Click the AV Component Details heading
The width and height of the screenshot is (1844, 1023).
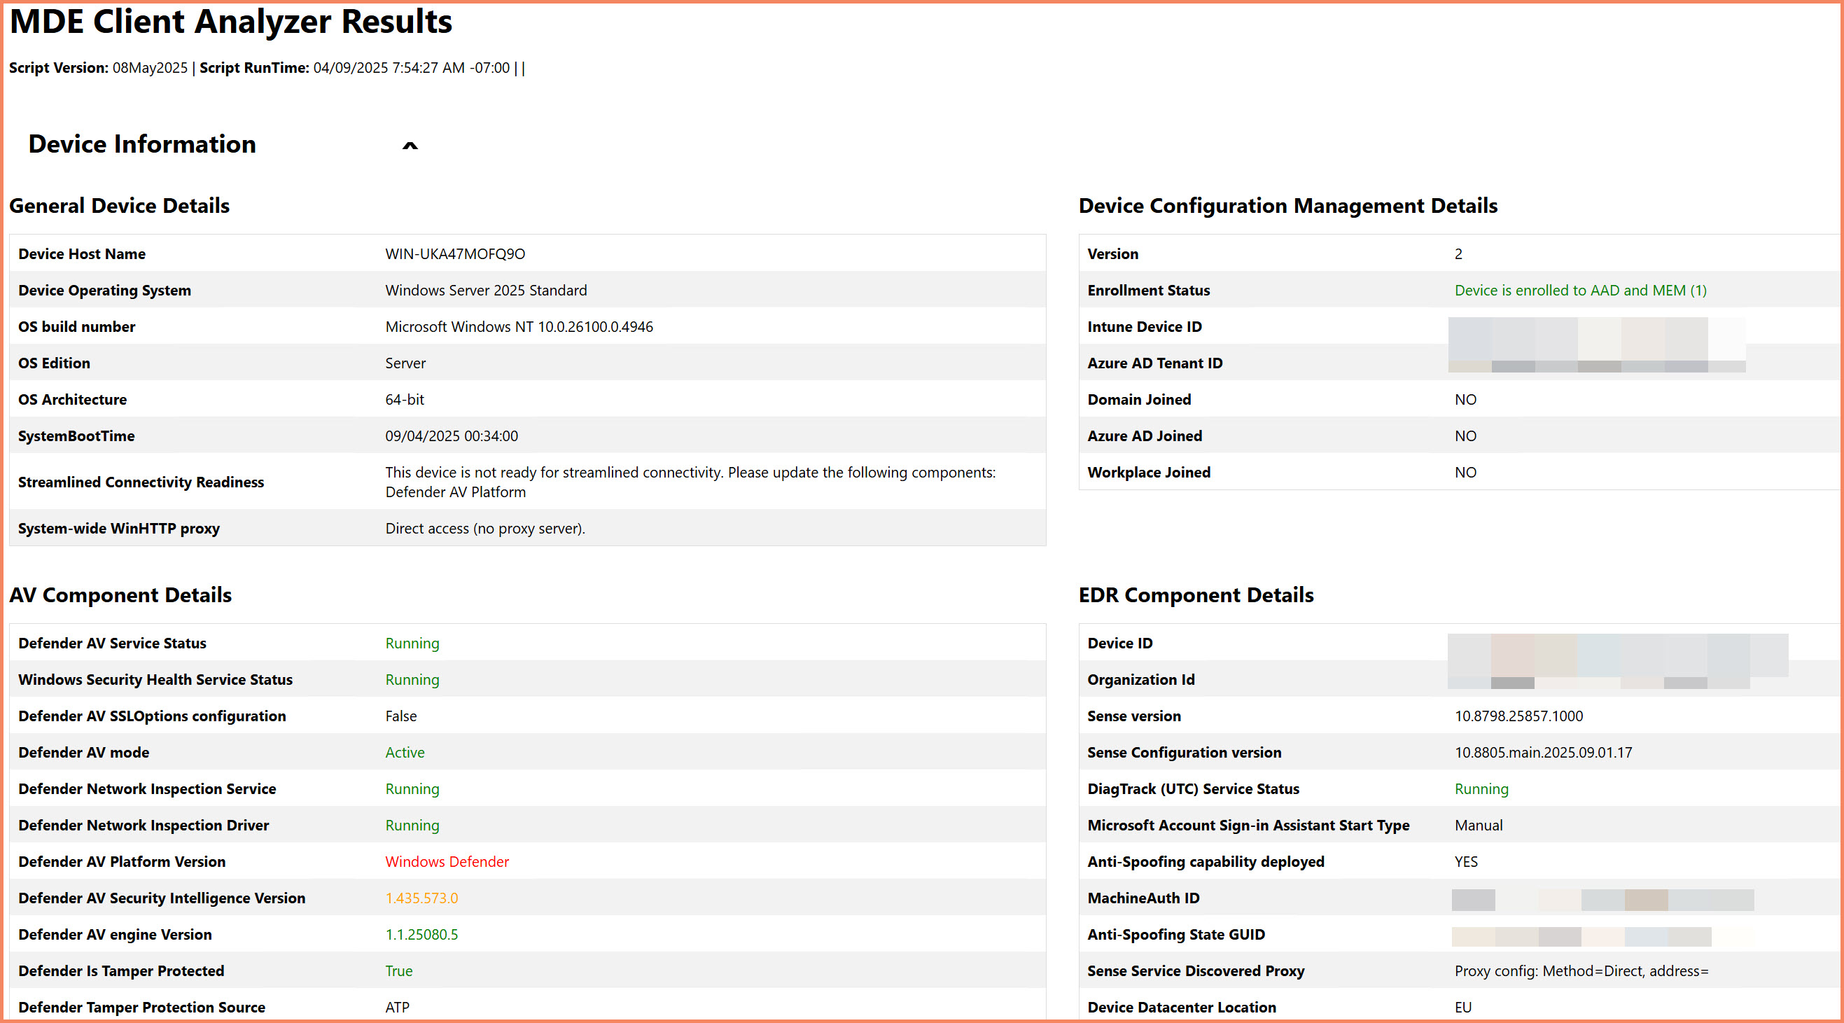click(120, 596)
